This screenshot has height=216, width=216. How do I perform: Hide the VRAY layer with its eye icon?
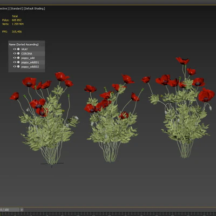coord(15,49)
